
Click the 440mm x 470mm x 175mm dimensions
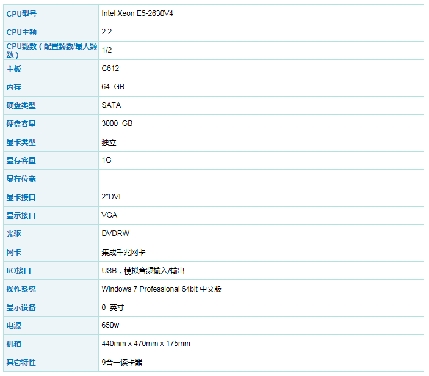146,344
